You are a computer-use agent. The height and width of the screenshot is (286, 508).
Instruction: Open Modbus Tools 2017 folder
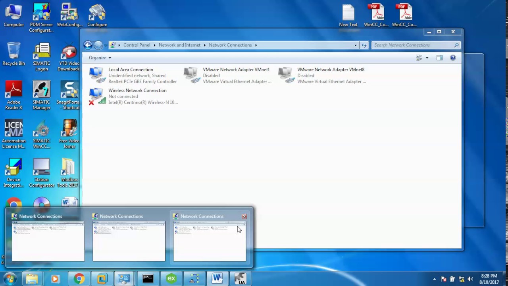click(x=69, y=173)
